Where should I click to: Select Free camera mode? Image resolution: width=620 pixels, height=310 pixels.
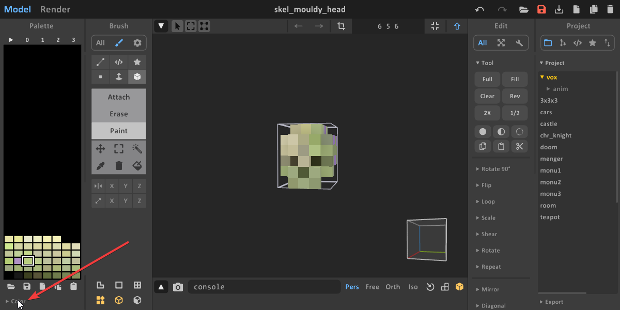tap(373, 287)
